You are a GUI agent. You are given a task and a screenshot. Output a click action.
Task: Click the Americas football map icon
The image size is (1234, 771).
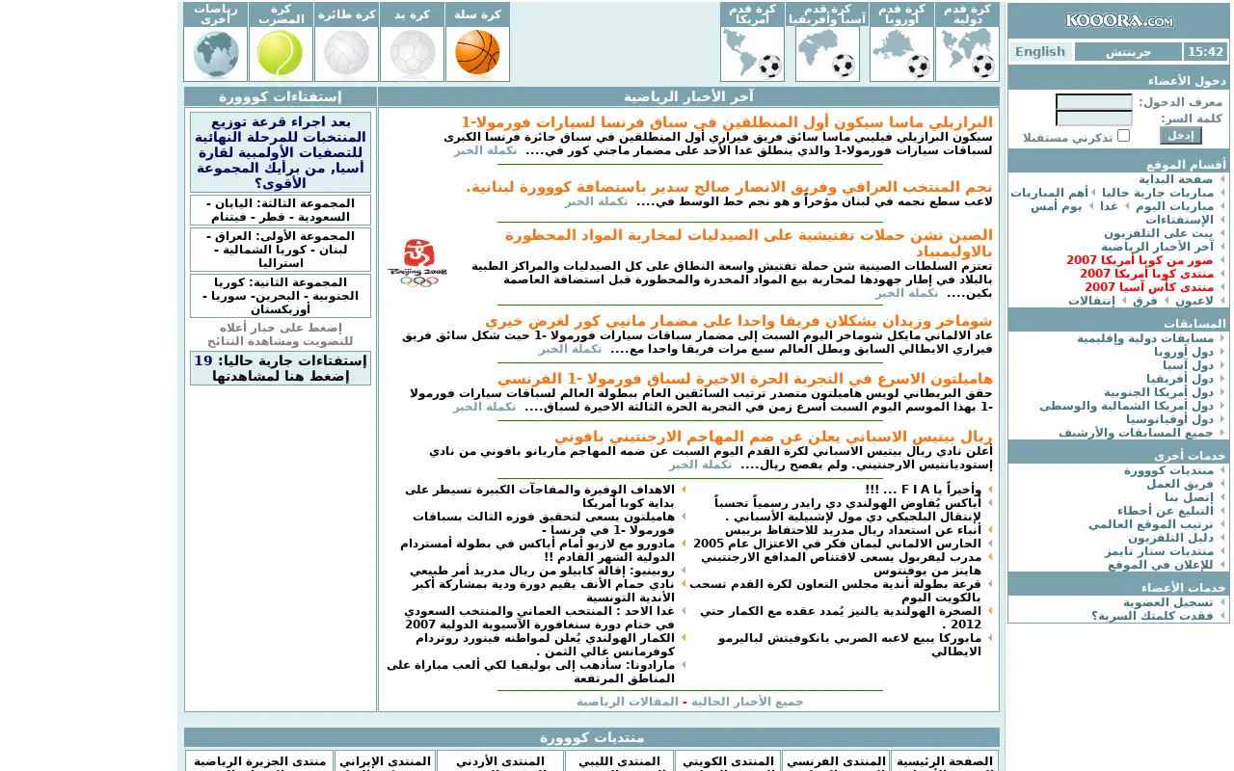click(x=752, y=54)
